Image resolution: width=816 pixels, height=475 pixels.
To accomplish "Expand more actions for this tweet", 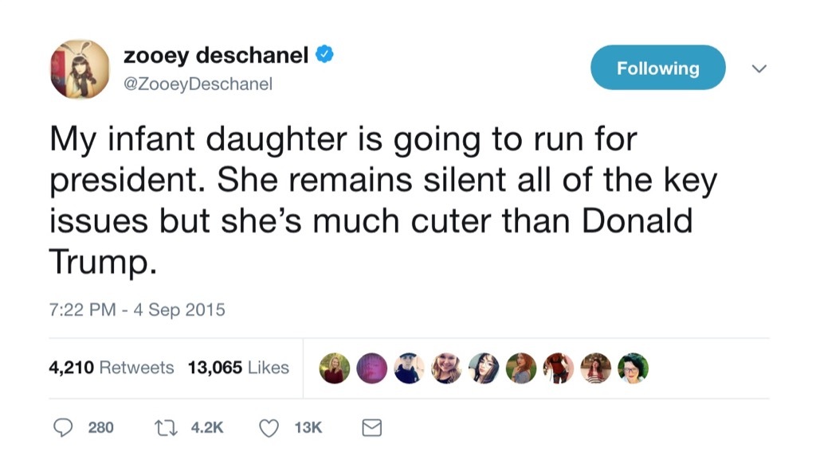I will coord(759,70).
